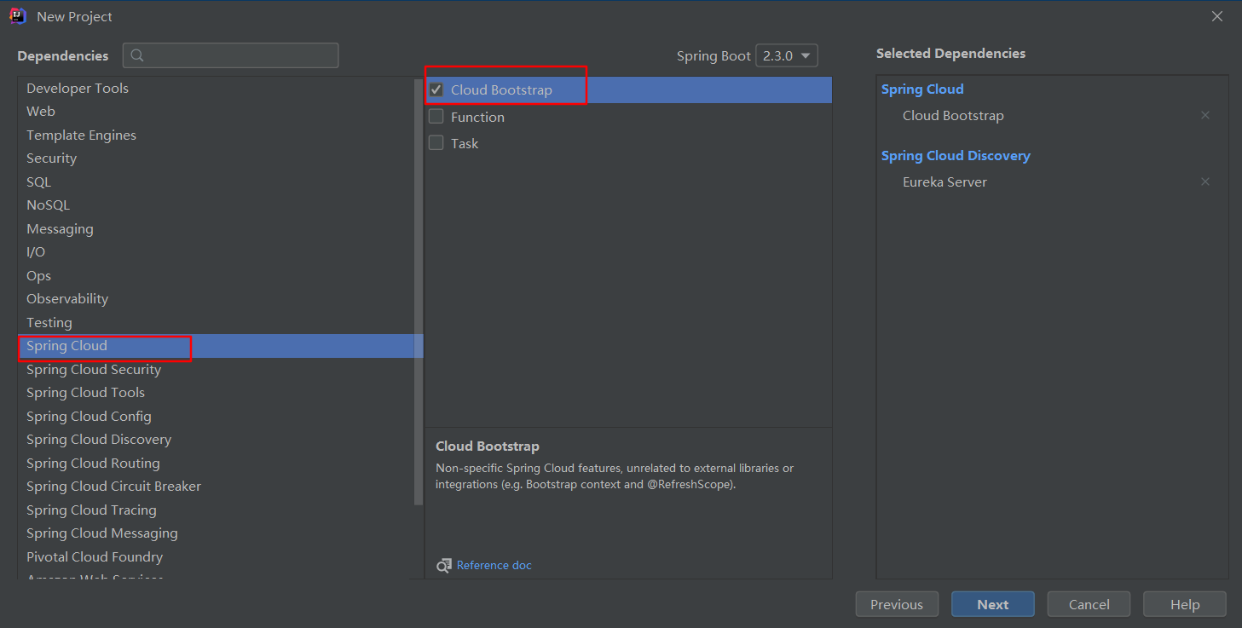Click the IntelliJ IDEA logo icon in the title bar
The height and width of the screenshot is (628, 1242).
coord(18,16)
